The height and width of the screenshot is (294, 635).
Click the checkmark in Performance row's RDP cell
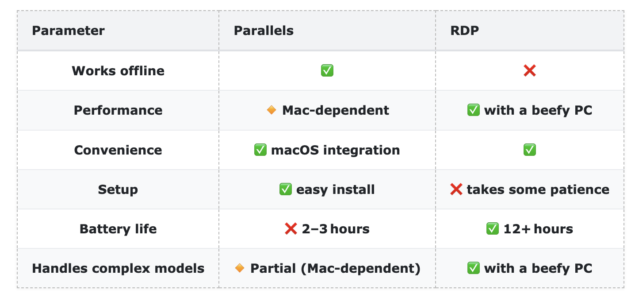[473, 110]
